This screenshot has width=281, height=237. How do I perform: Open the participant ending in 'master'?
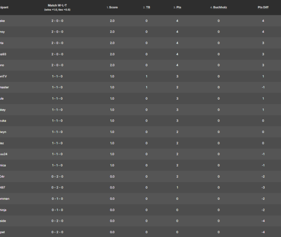pos(4,87)
